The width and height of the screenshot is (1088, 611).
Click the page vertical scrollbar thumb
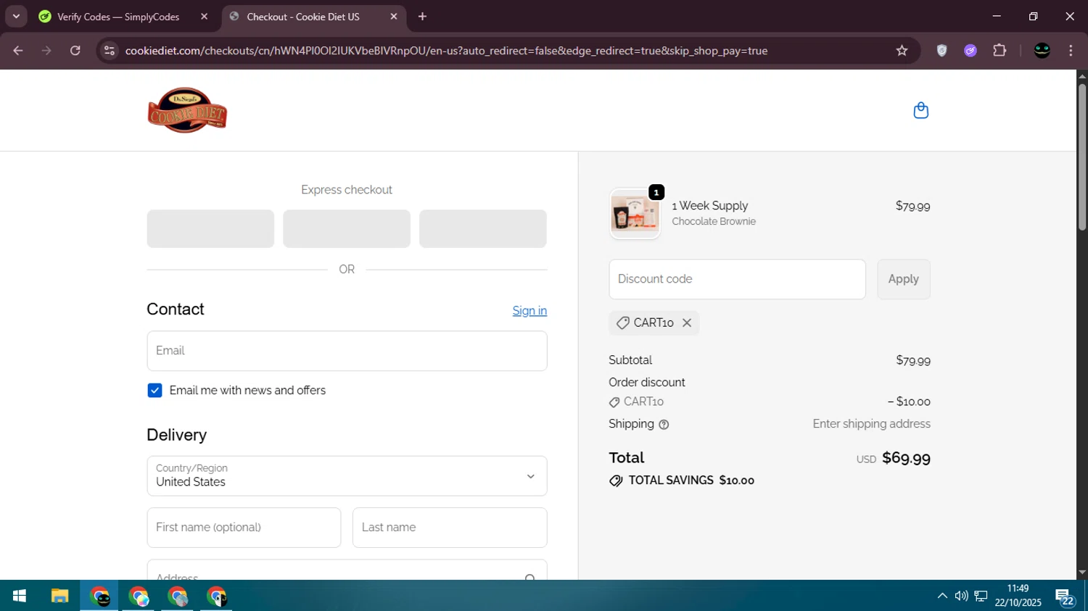coord(1082,157)
